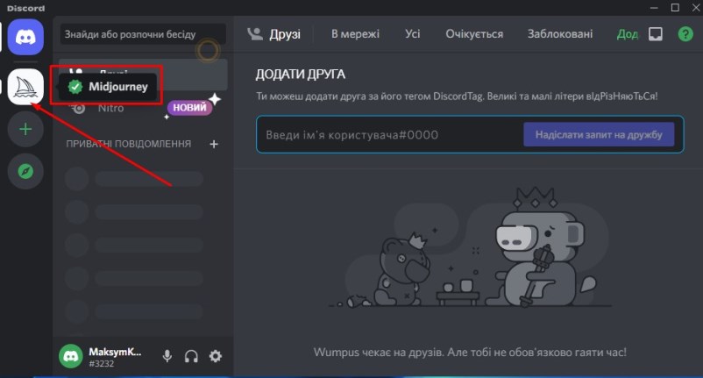
Task: Click the 'ПРИВАТНІ ПОВІДОМЛЕННЯ' header text
Action: [129, 144]
